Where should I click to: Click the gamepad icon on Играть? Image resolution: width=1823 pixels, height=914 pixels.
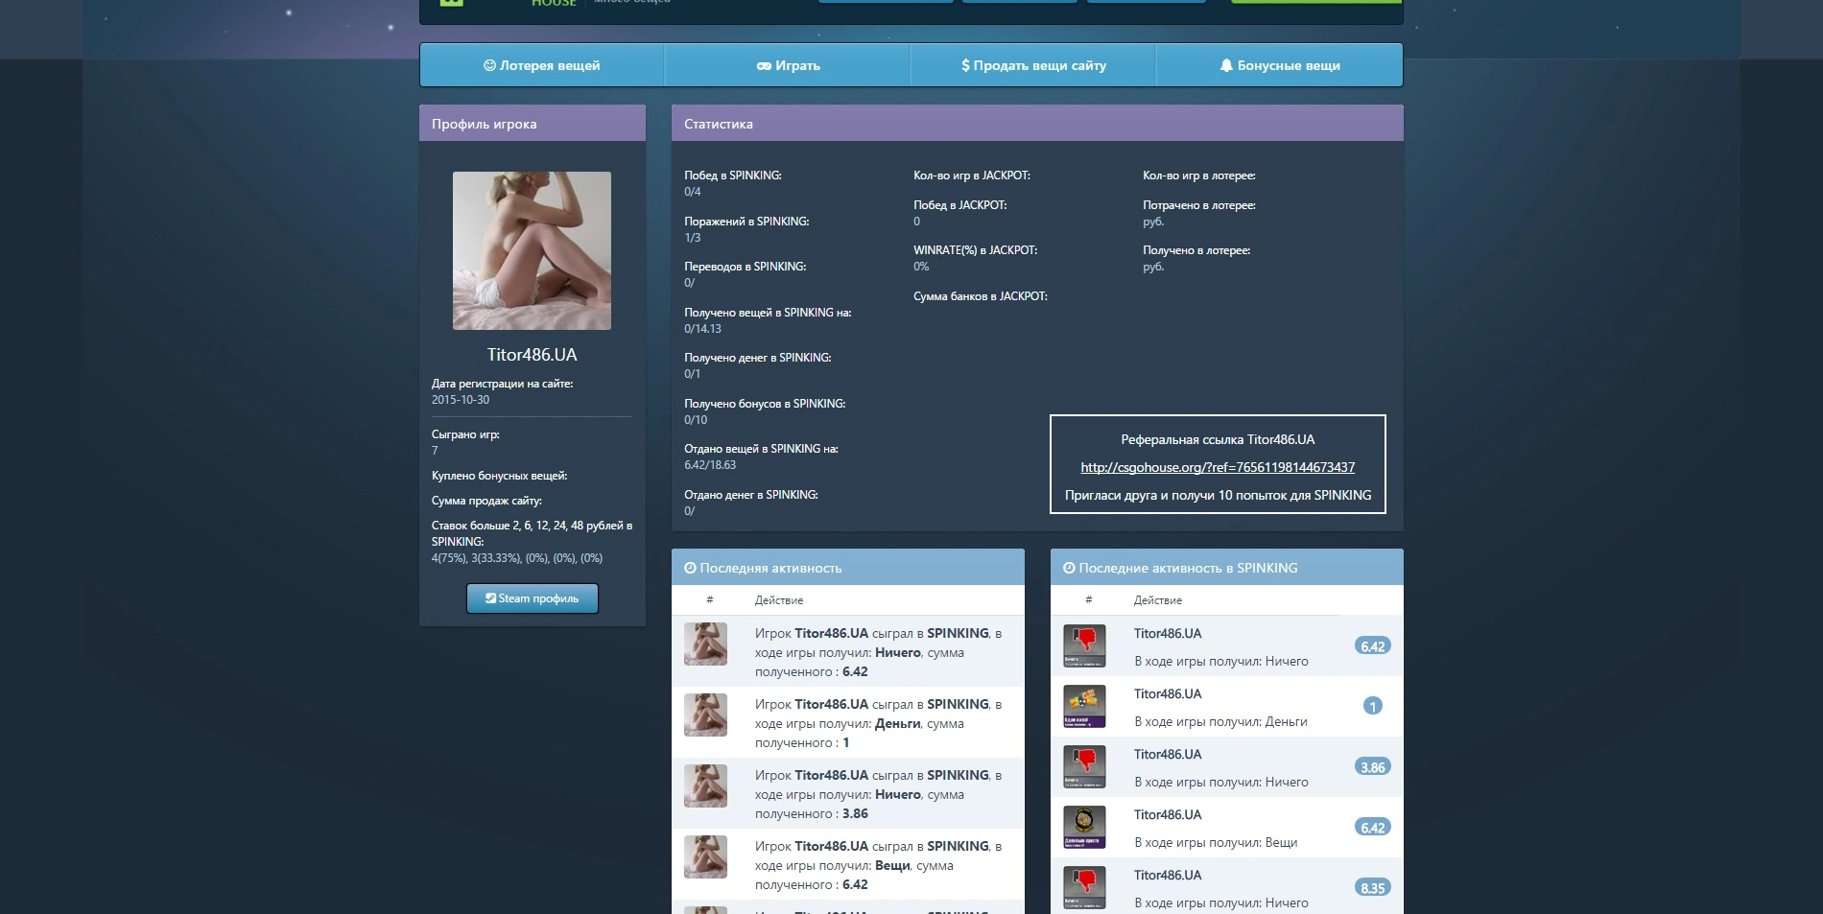[x=764, y=66]
